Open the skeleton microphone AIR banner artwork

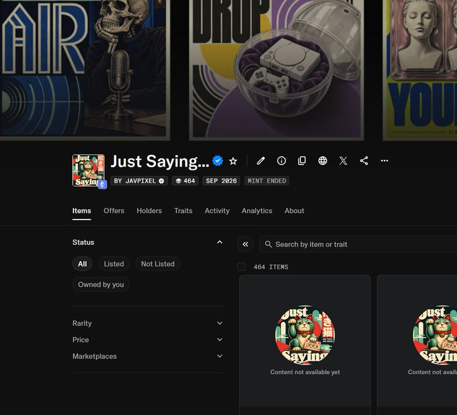click(x=85, y=70)
